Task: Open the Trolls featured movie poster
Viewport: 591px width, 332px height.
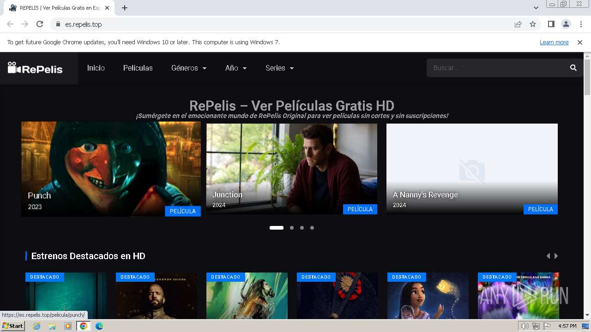Action: tap(519, 296)
